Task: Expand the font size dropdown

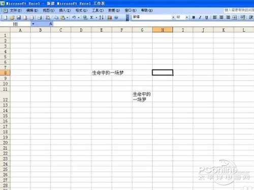Action: tap(186, 17)
